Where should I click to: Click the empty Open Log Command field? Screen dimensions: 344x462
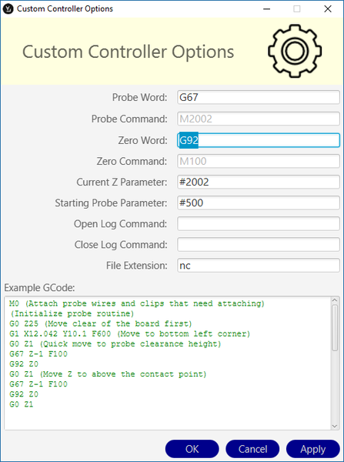click(x=259, y=224)
